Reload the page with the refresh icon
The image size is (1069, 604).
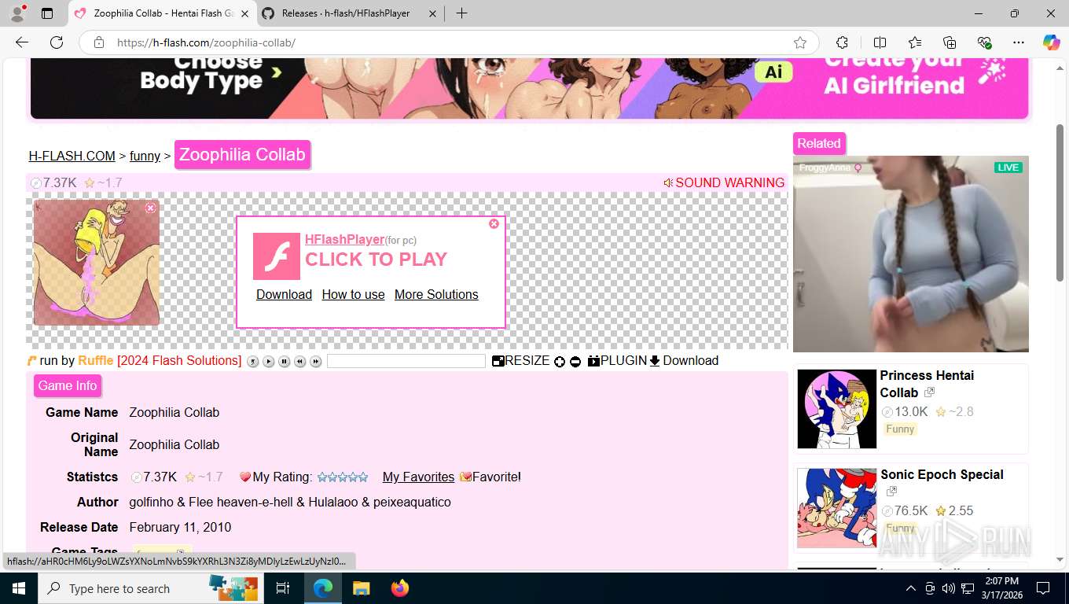click(x=57, y=42)
